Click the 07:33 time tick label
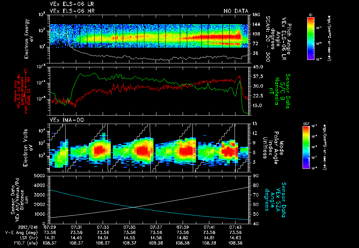 point(103,227)
